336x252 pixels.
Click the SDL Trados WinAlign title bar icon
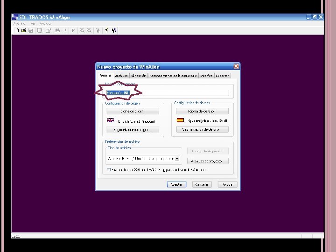(15, 17)
